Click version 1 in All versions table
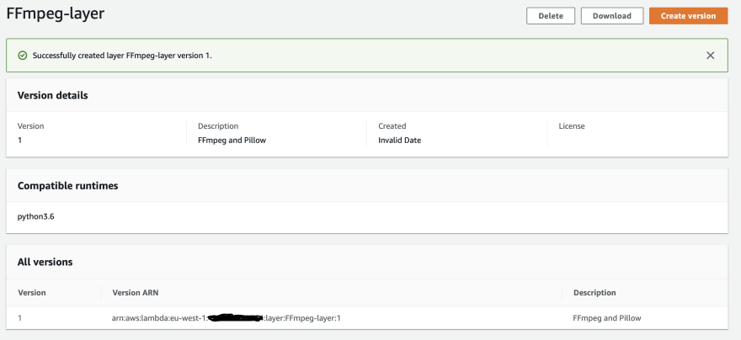This screenshot has width=741, height=340. (20, 318)
